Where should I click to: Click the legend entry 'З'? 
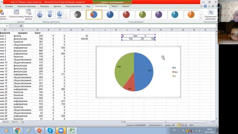pyautogui.click(x=174, y=76)
